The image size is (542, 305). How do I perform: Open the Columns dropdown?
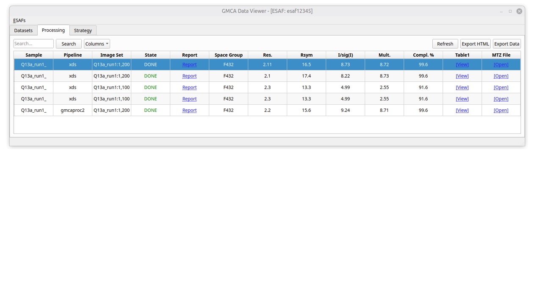(x=97, y=44)
